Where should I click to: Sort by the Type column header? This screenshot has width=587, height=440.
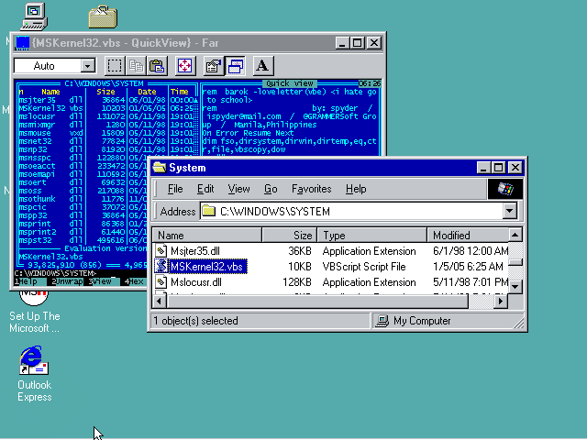(372, 236)
